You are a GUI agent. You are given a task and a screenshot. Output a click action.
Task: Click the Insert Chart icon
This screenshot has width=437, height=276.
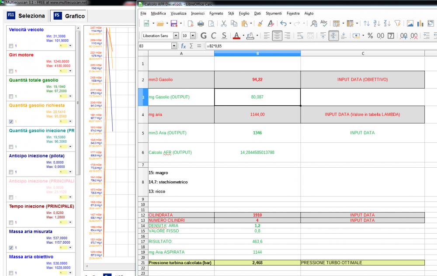(x=420, y=24)
